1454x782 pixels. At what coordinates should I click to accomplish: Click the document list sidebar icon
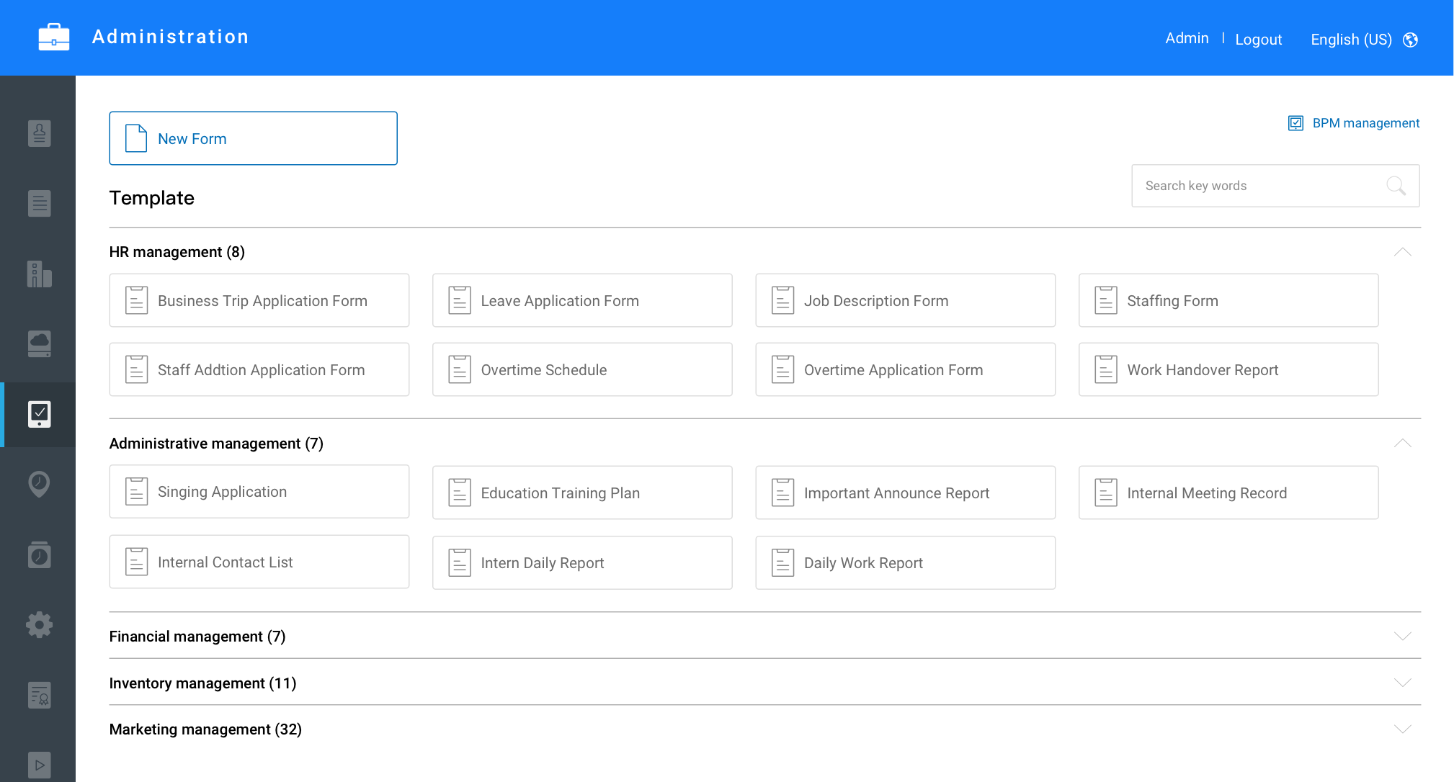39,203
